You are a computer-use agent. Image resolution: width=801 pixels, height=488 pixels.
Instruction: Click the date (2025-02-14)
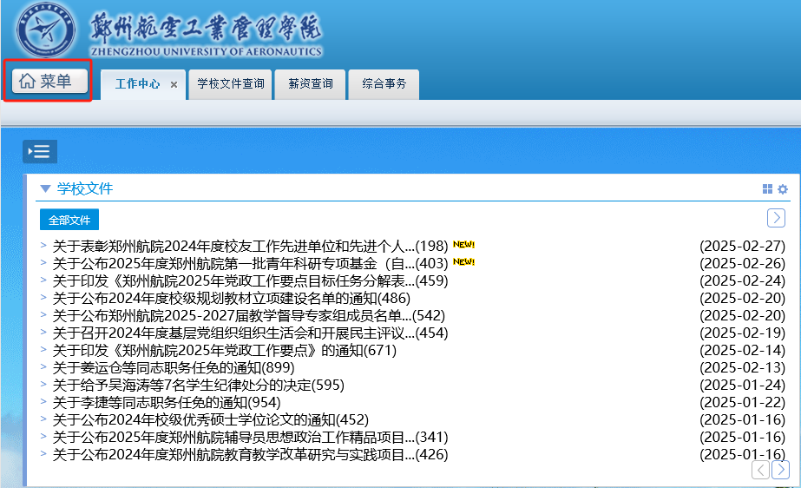point(742,351)
